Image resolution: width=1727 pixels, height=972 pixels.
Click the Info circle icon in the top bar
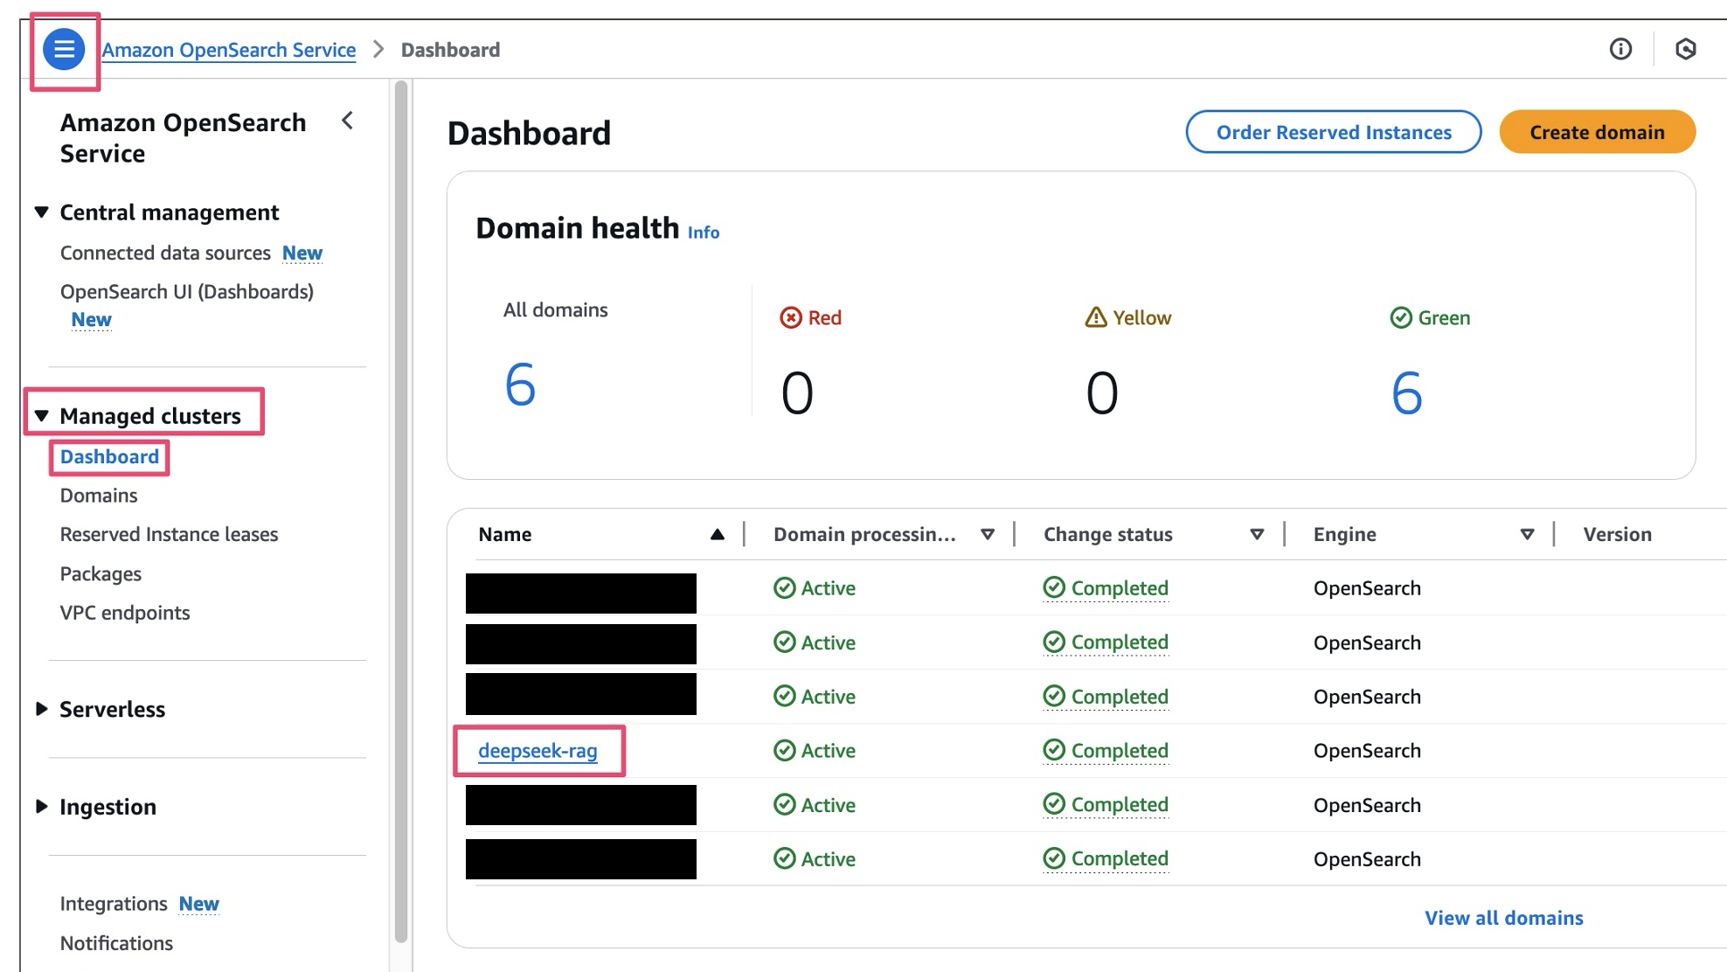coord(1620,49)
